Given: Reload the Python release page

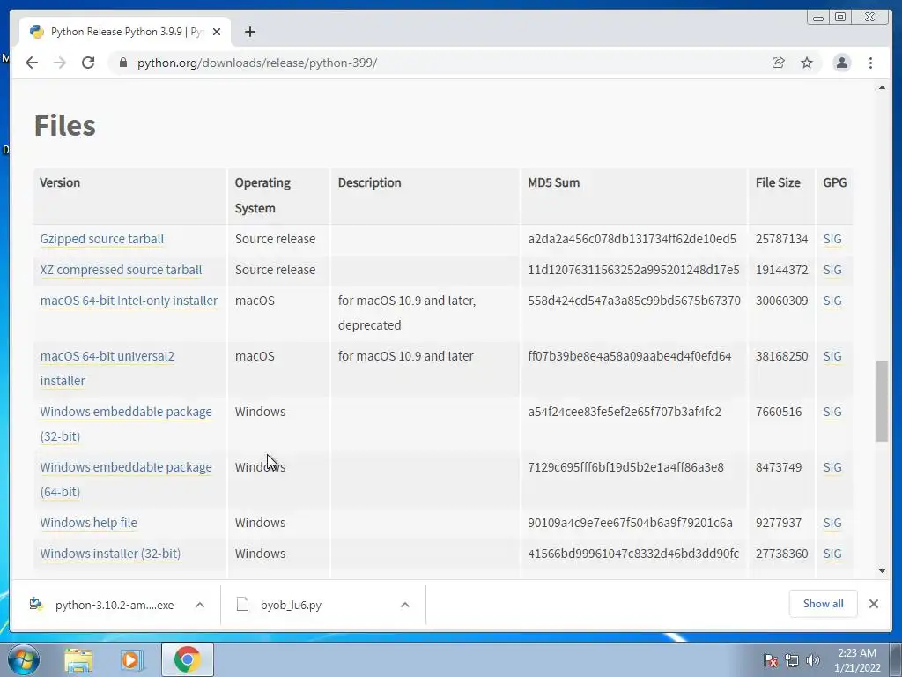Looking at the screenshot, I should pyautogui.click(x=88, y=63).
